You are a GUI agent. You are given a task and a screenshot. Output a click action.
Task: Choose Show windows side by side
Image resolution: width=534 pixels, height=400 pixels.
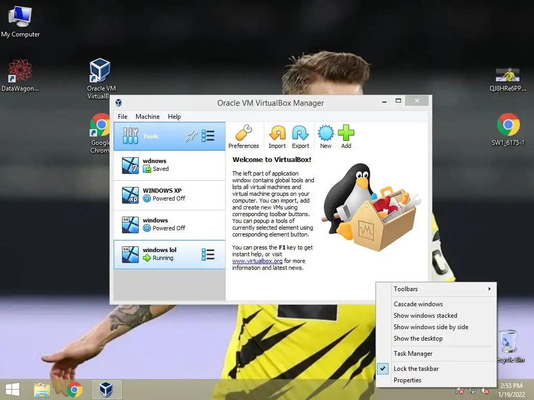pyautogui.click(x=436, y=327)
